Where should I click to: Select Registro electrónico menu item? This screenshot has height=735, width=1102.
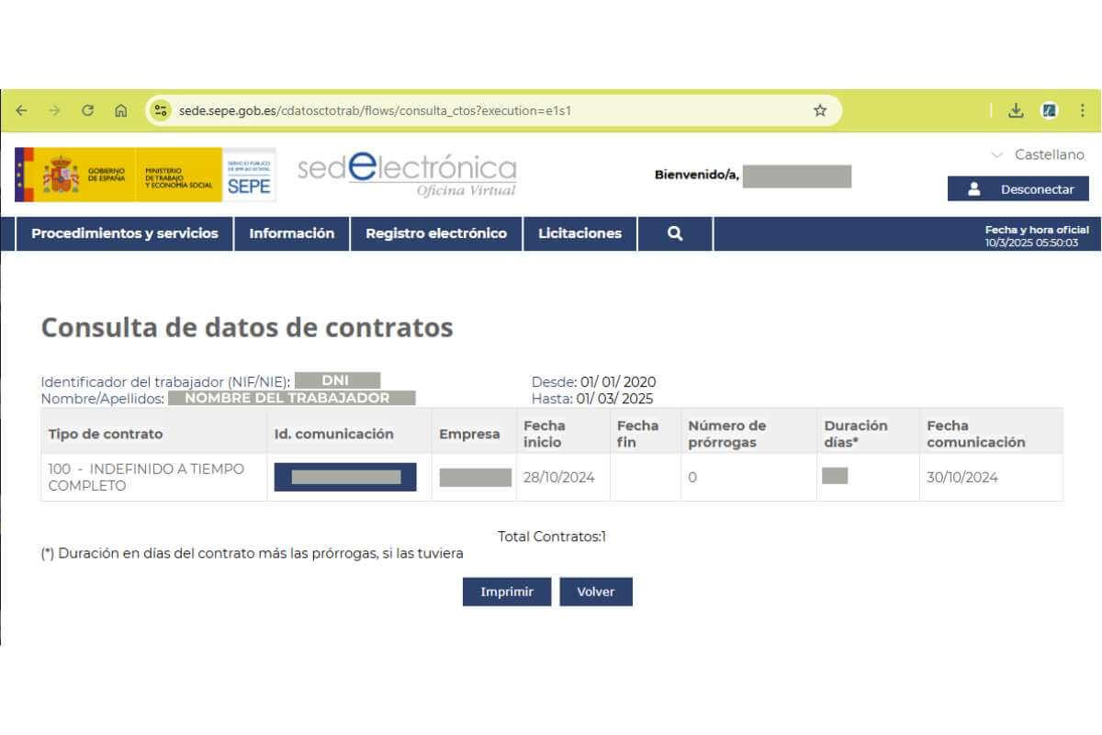click(x=436, y=233)
